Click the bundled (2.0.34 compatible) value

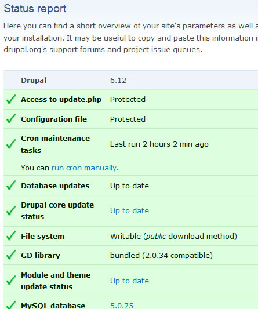[x=161, y=256]
